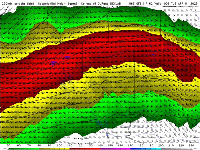Click the 220 value on the color scale
This screenshot has height=150, width=200.
[x=181, y=145]
